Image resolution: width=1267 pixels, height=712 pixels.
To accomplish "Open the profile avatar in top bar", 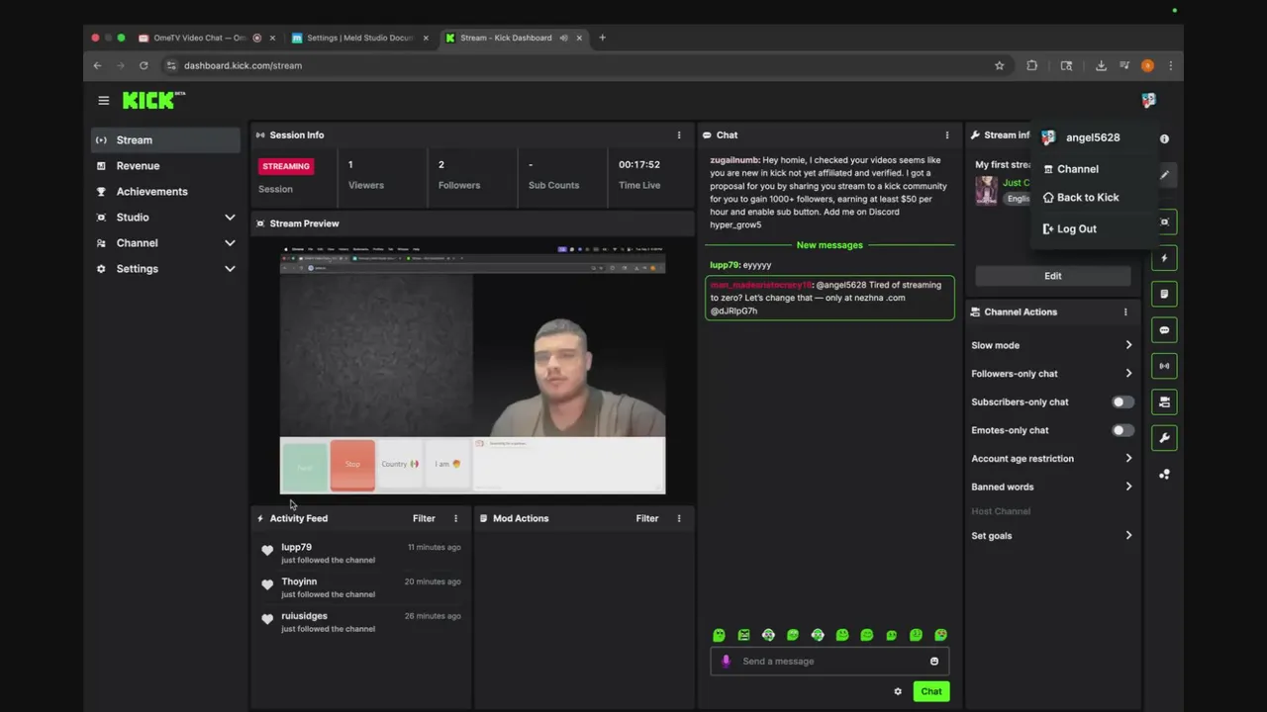I will [1148, 100].
